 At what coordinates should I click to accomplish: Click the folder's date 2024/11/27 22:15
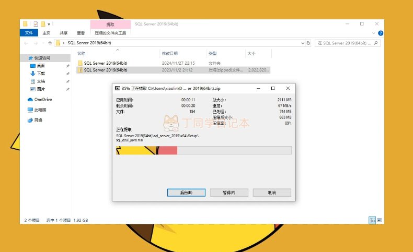pos(178,63)
